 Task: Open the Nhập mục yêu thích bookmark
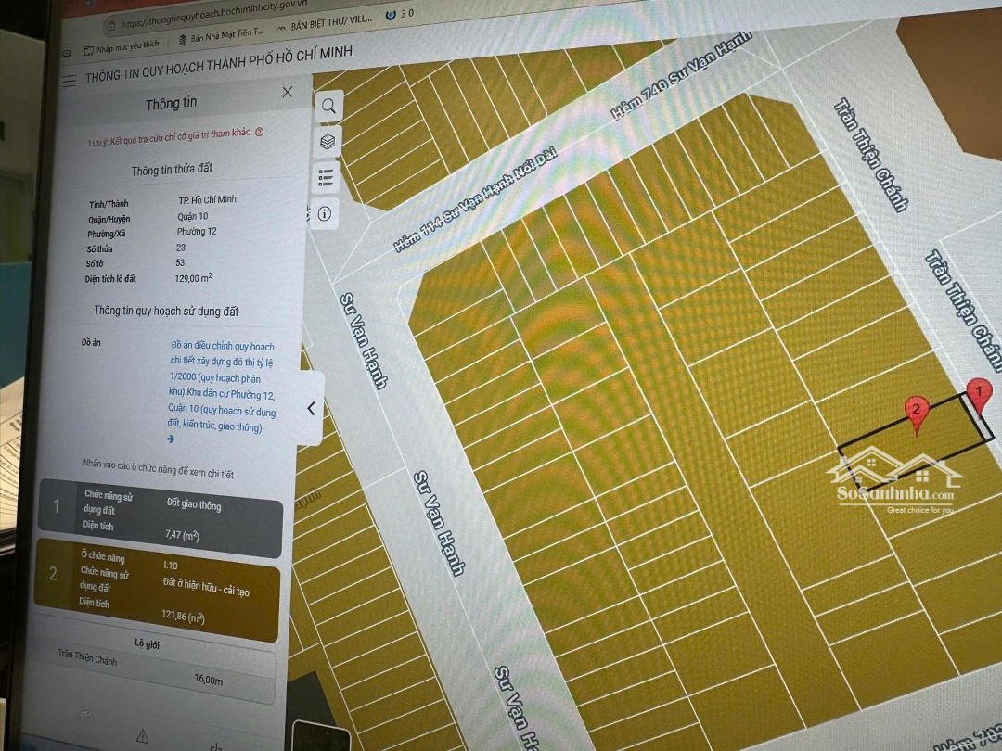(122, 45)
